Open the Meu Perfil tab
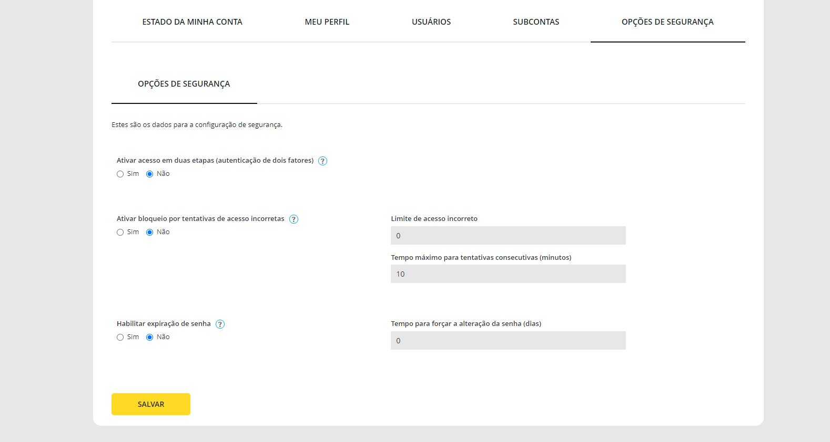Screen dimensions: 830x442 [x=327, y=22]
